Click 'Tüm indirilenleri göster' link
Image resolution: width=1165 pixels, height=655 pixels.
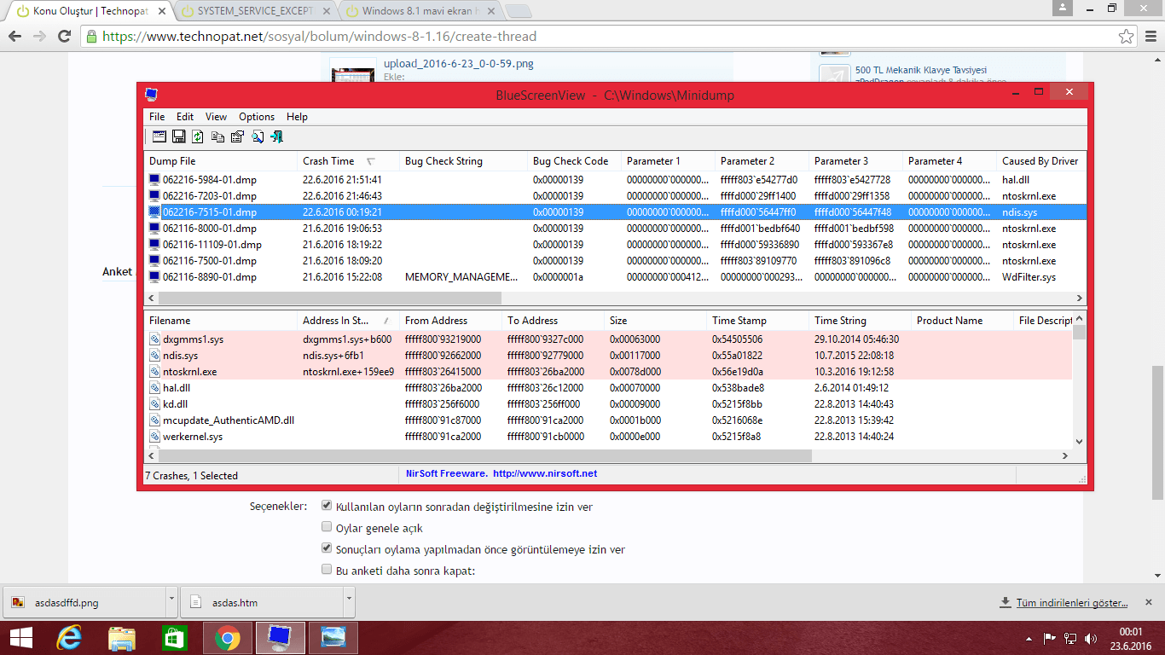[x=1072, y=603]
